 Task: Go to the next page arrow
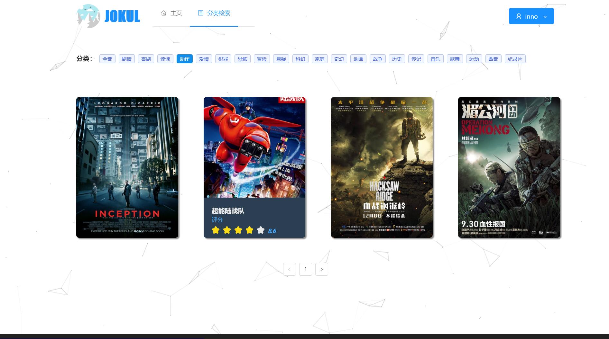click(322, 269)
